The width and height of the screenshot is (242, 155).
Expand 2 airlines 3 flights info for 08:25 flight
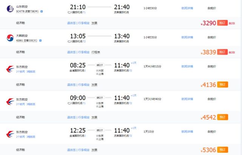tap(26, 72)
